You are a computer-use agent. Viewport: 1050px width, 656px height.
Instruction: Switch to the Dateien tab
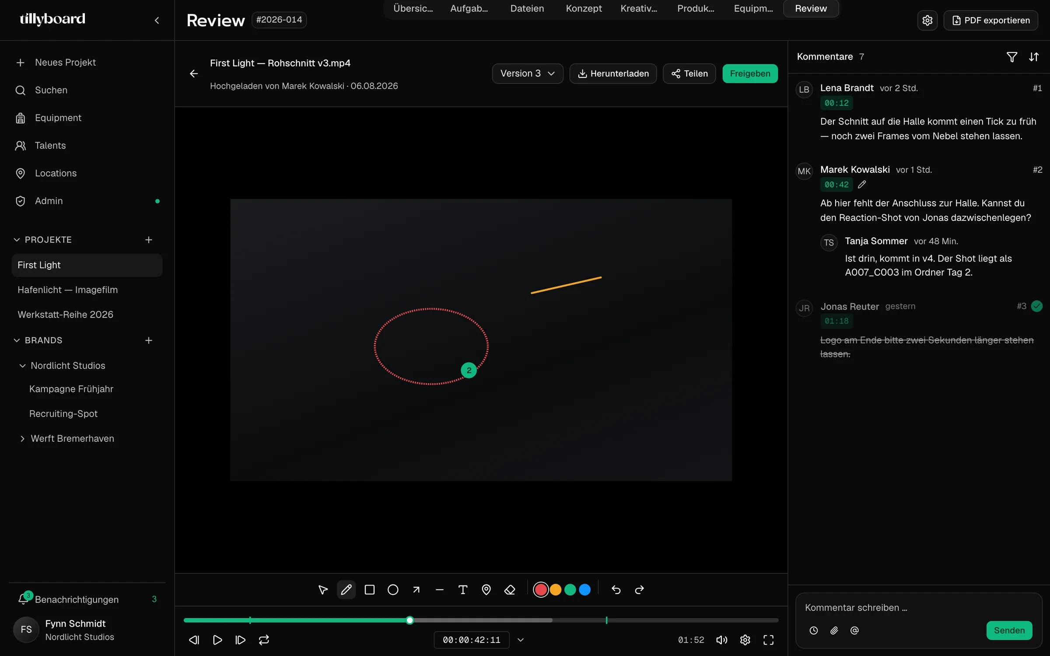tap(527, 8)
